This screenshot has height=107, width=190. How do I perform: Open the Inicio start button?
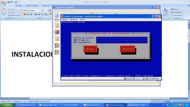tap(7, 105)
